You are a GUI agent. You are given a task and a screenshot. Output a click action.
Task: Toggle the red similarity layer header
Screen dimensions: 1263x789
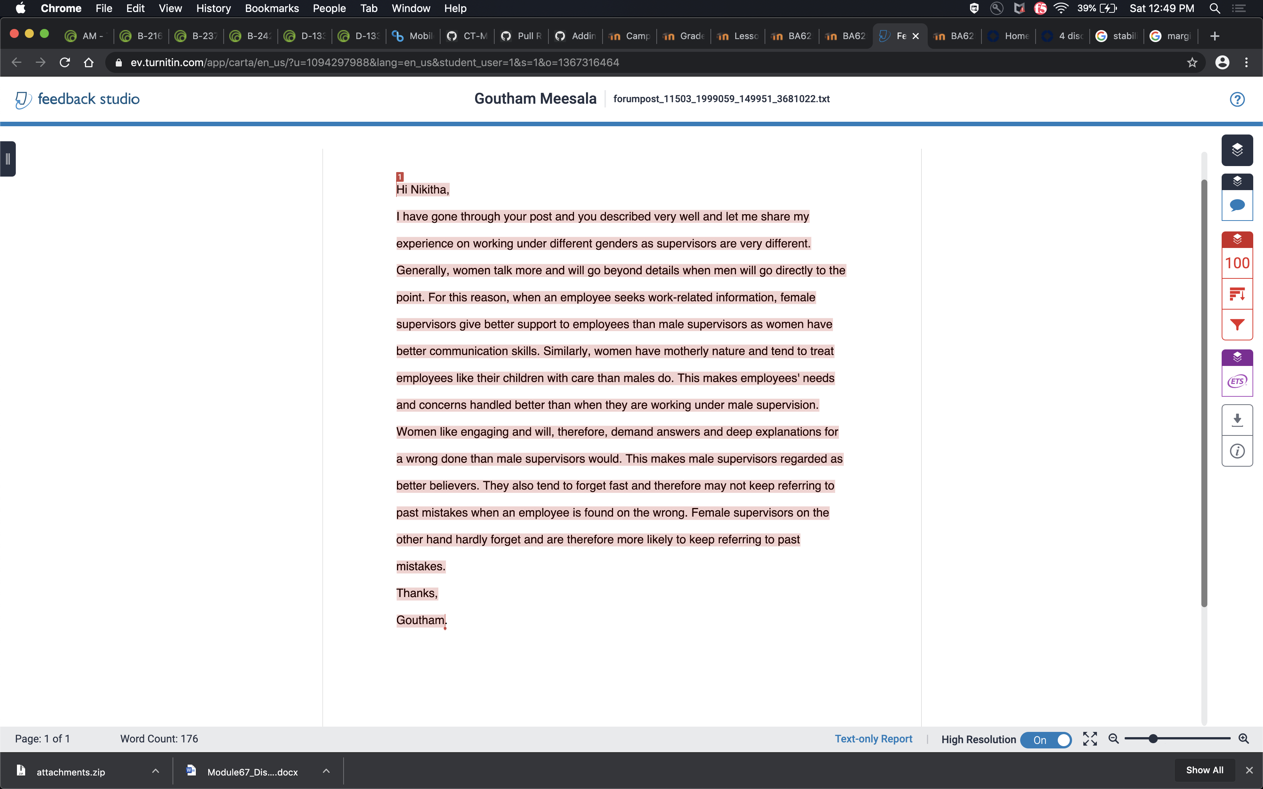coord(1237,240)
